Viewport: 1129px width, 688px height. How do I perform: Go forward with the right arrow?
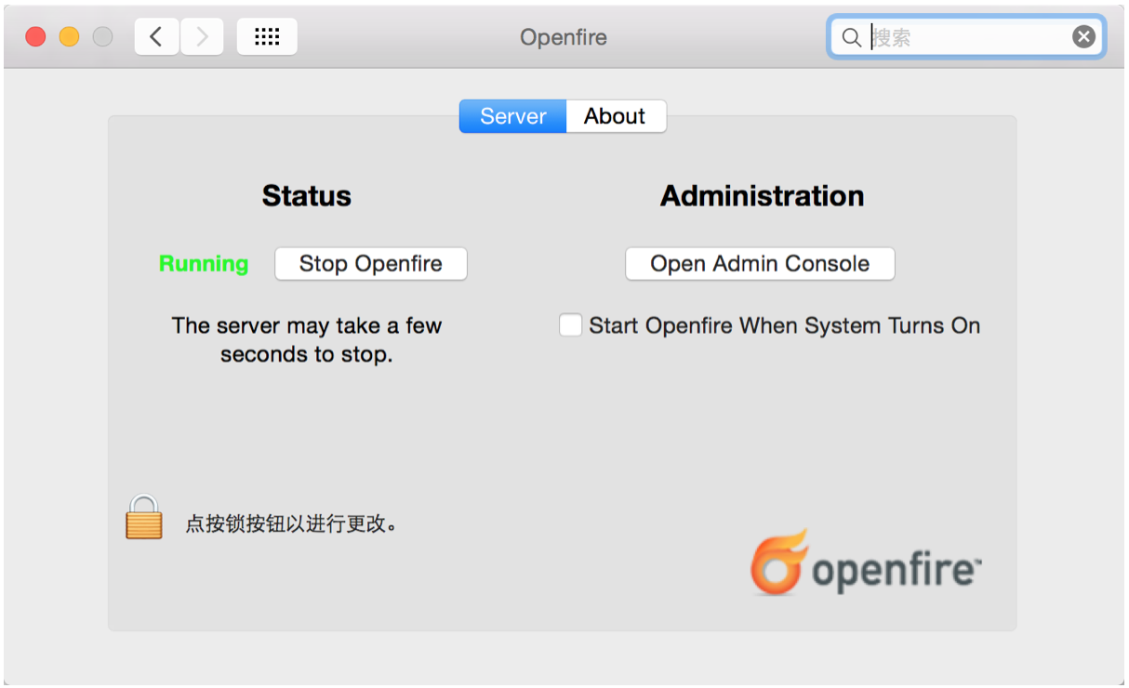(201, 37)
